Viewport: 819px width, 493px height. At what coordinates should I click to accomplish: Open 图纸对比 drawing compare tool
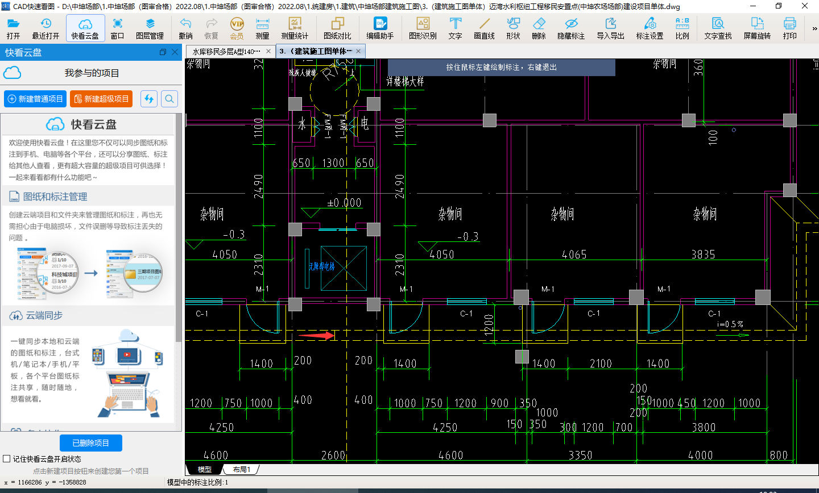point(337,28)
